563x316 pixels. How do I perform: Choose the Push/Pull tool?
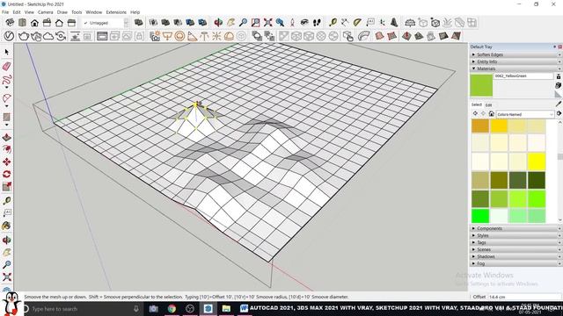click(x=6, y=138)
